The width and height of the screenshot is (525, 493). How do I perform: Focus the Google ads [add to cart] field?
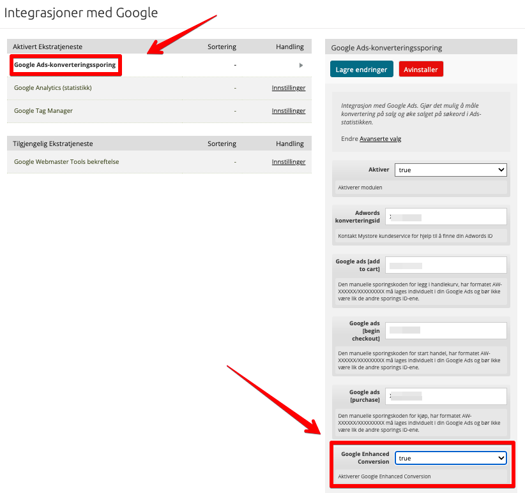pyautogui.click(x=446, y=265)
